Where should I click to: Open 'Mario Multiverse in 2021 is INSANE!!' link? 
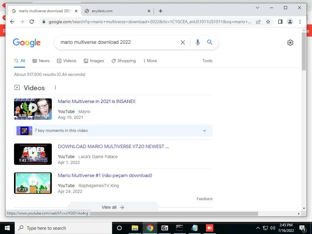(97, 101)
